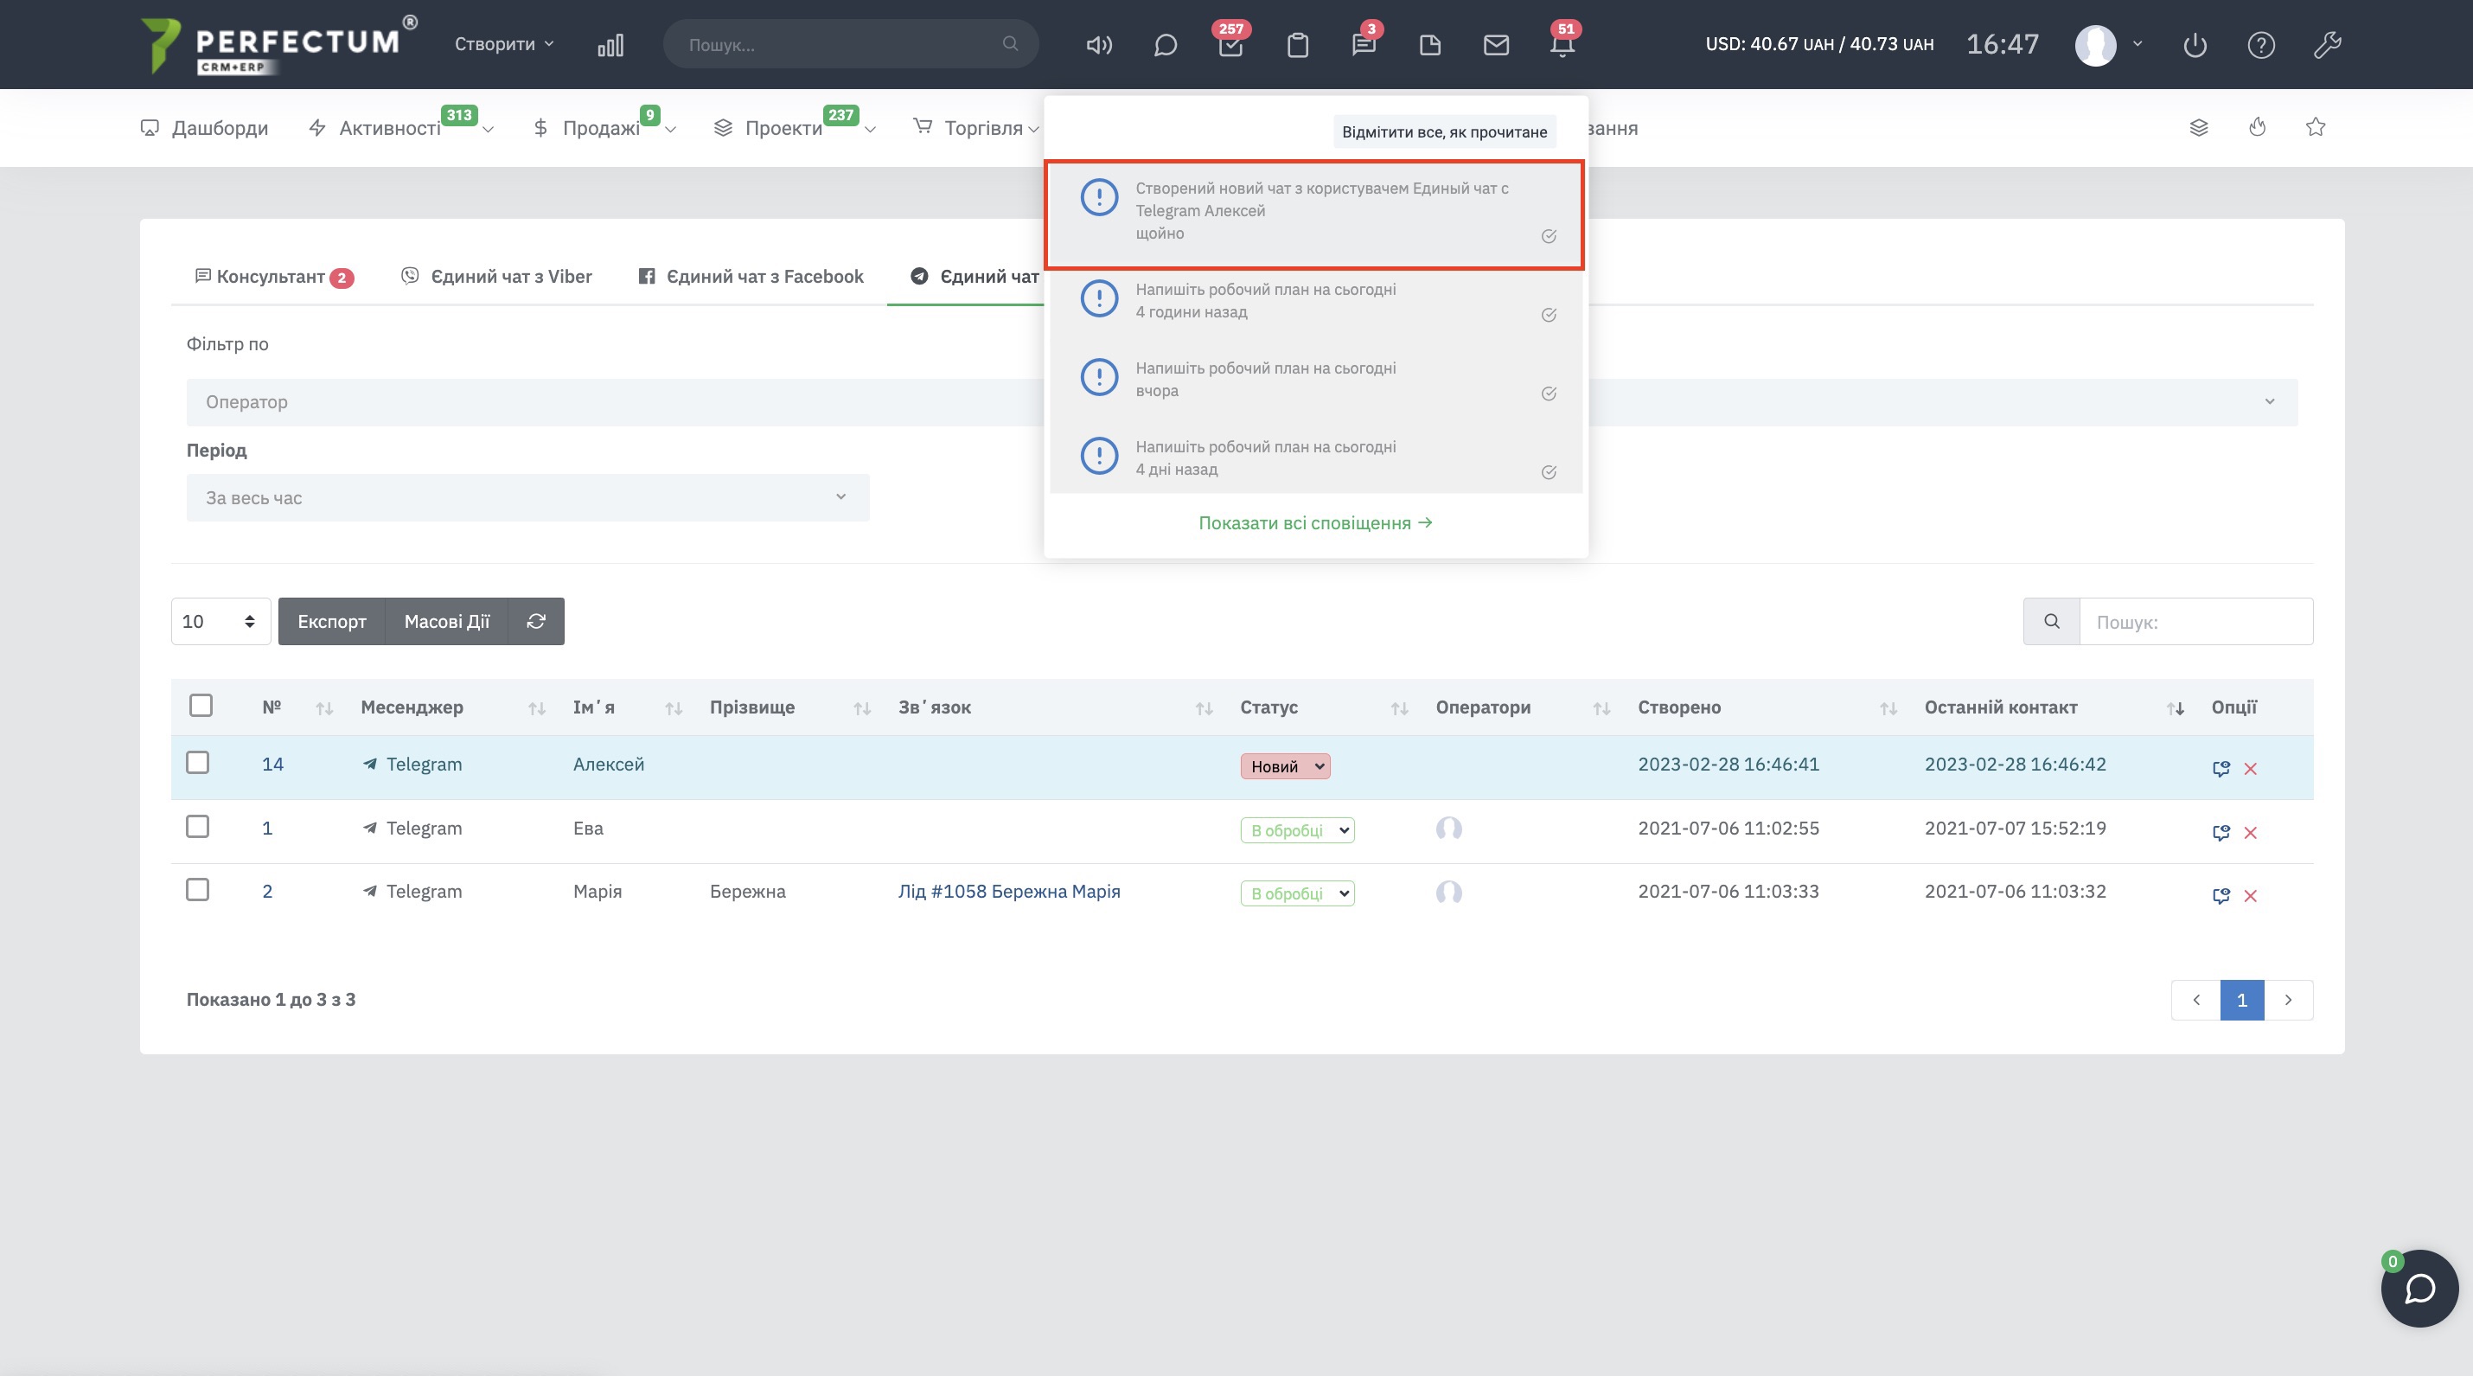
Task: Change 'В обробці' status dropdown for Марія
Action: click(x=1297, y=894)
